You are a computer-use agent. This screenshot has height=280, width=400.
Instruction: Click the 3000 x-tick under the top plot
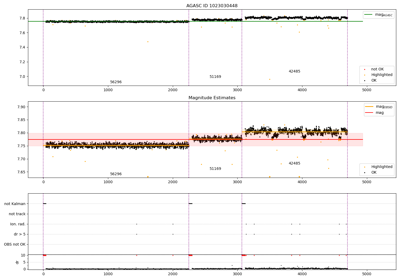click(x=237, y=90)
